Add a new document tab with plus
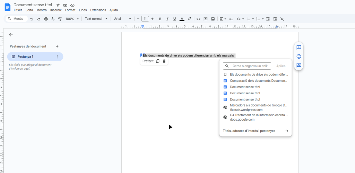This screenshot has width=355, height=173. click(x=57, y=46)
